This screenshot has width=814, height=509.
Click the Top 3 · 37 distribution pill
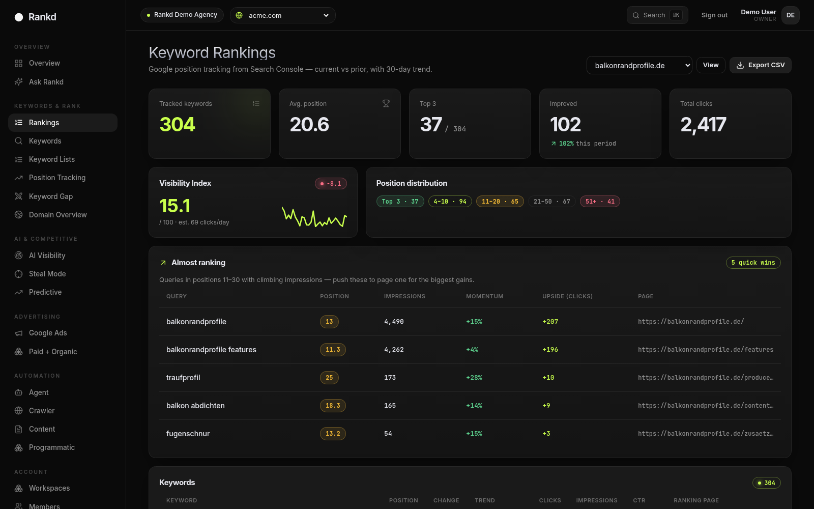point(400,202)
